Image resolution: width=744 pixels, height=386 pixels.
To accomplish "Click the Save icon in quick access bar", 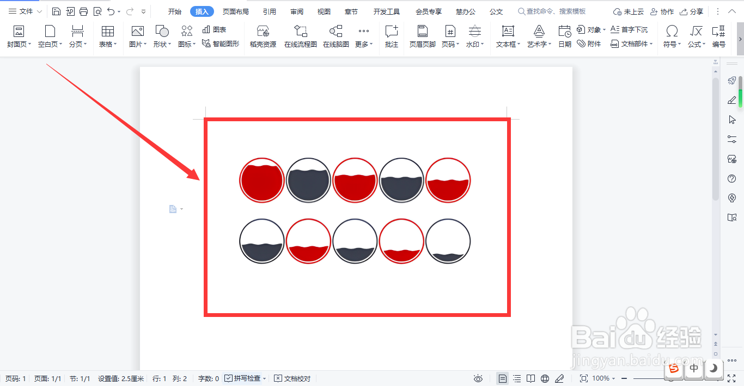I will (x=56, y=11).
